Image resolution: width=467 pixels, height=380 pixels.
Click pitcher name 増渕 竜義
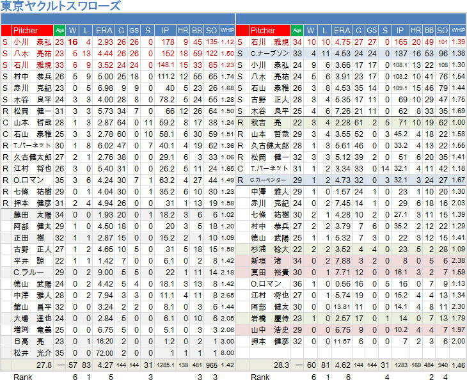33,330
